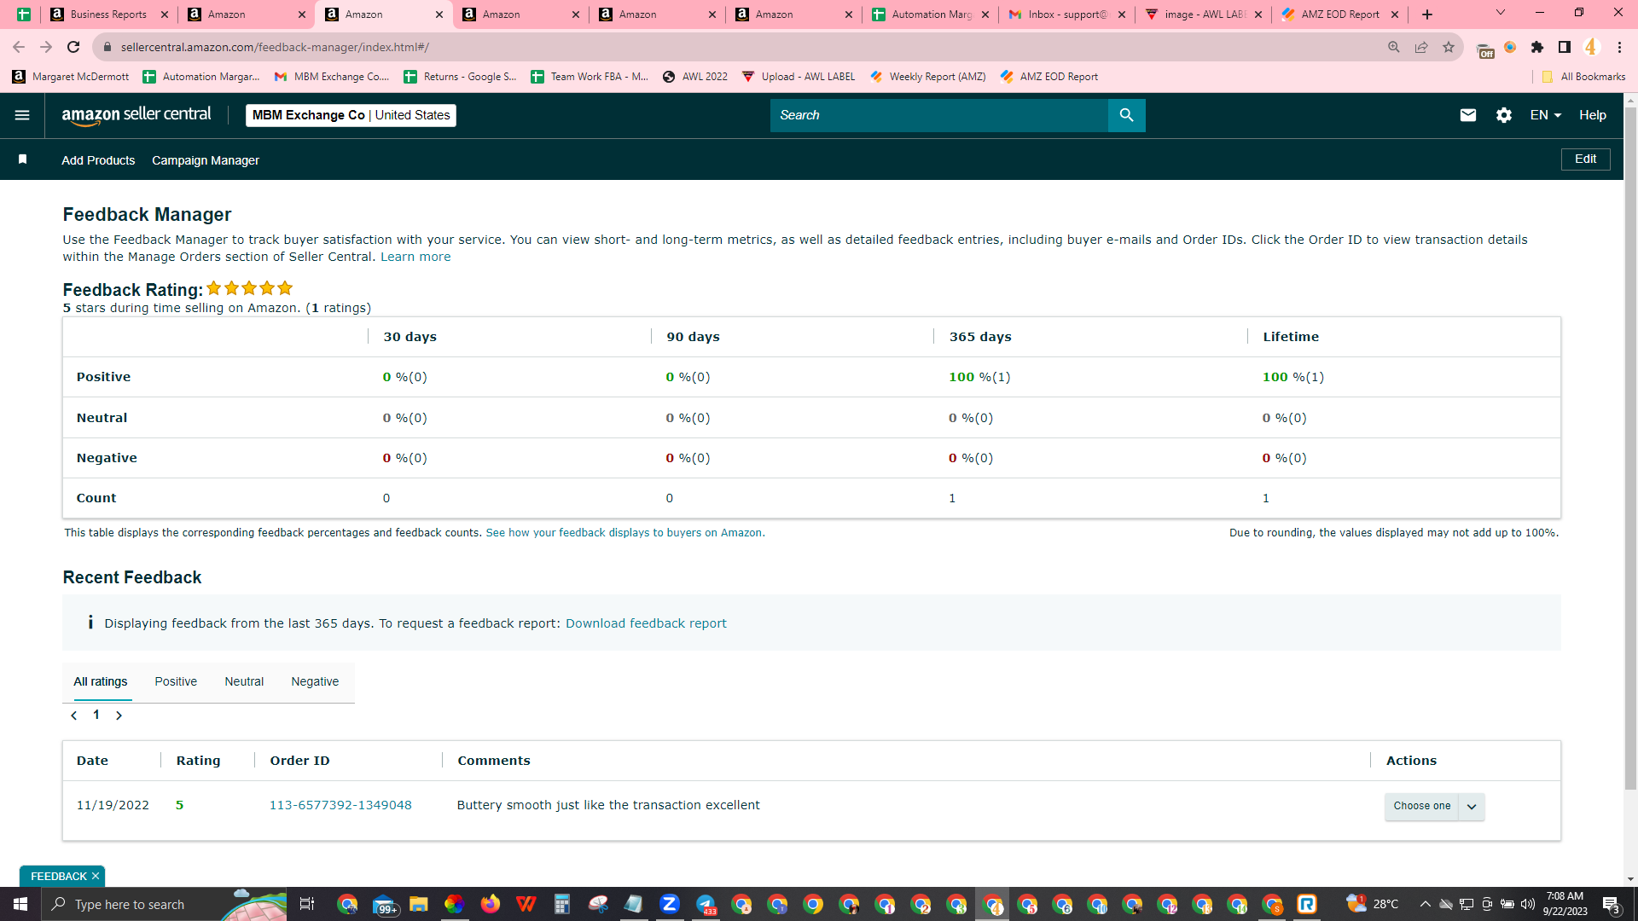
Task: Open Upload - AWL LABEL bookmark
Action: click(799, 77)
